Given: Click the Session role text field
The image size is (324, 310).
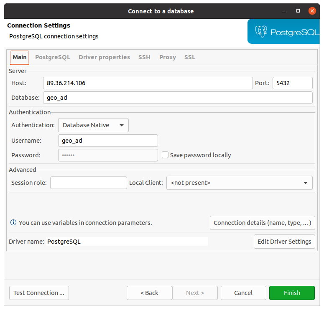Looking at the screenshot, I should (x=88, y=183).
